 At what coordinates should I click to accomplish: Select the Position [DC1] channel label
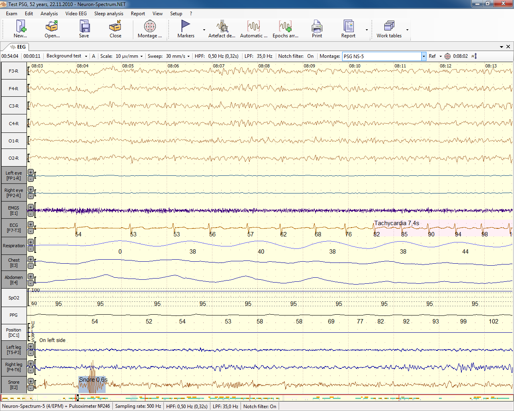pyautogui.click(x=14, y=332)
